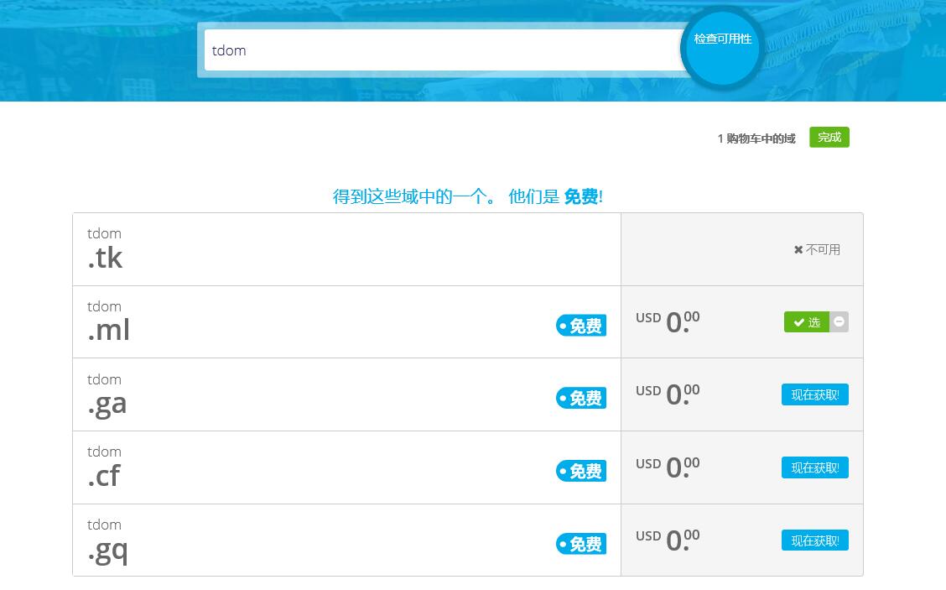Viewport: 946px width, 590px height.
Task: Select the tdom .gq domain name
Action: tap(107, 540)
